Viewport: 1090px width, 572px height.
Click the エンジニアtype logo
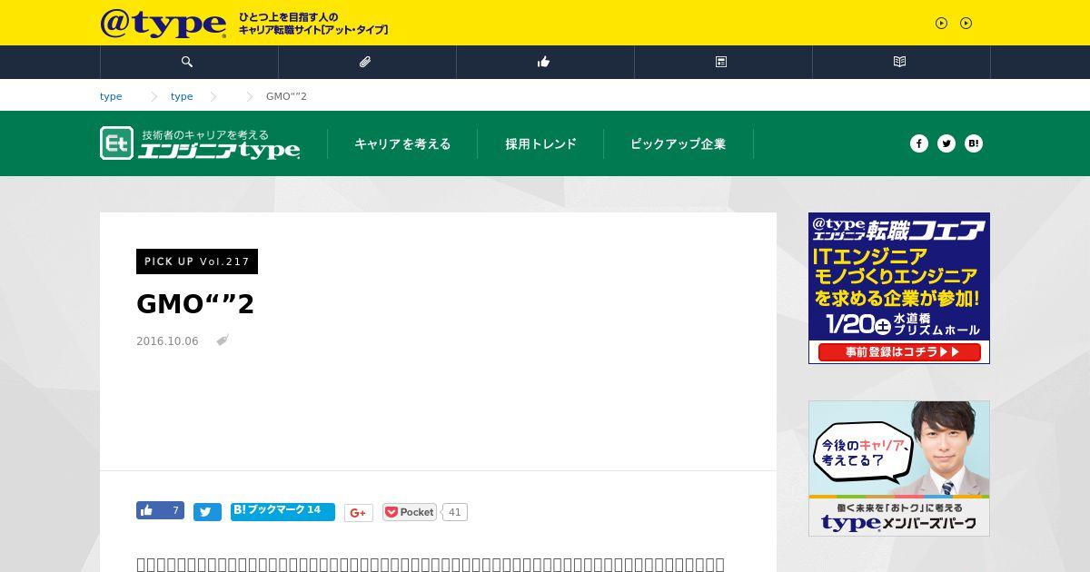pos(200,143)
